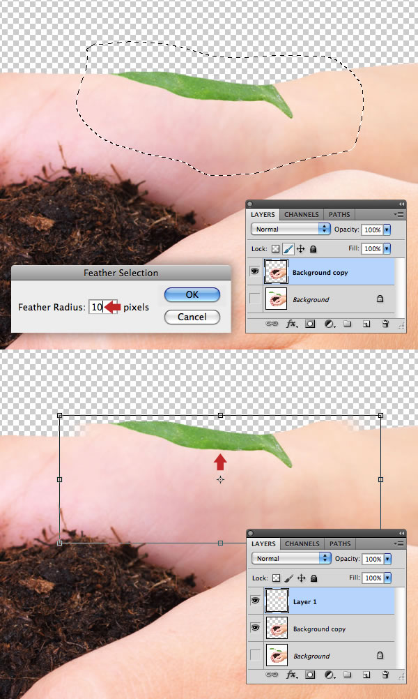Collapse Layer 1 panel with double-arrow icon

pos(401,534)
